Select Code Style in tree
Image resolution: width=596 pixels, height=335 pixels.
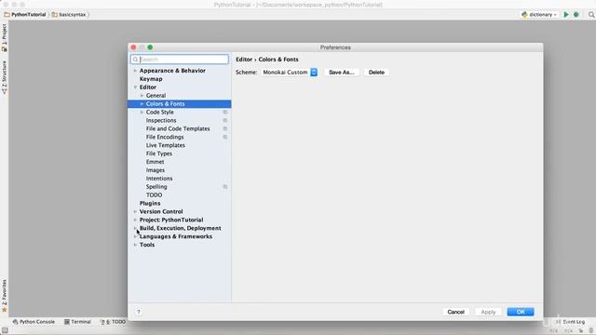coord(160,112)
